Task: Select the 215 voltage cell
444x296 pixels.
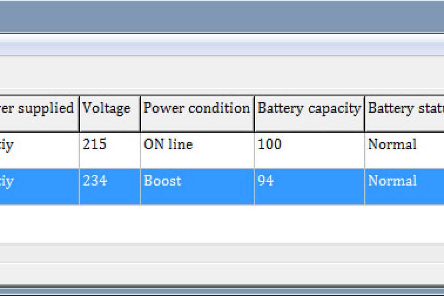Action: pyautogui.click(x=94, y=144)
